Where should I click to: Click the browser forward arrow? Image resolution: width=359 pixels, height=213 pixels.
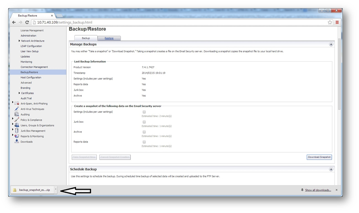pos(21,22)
